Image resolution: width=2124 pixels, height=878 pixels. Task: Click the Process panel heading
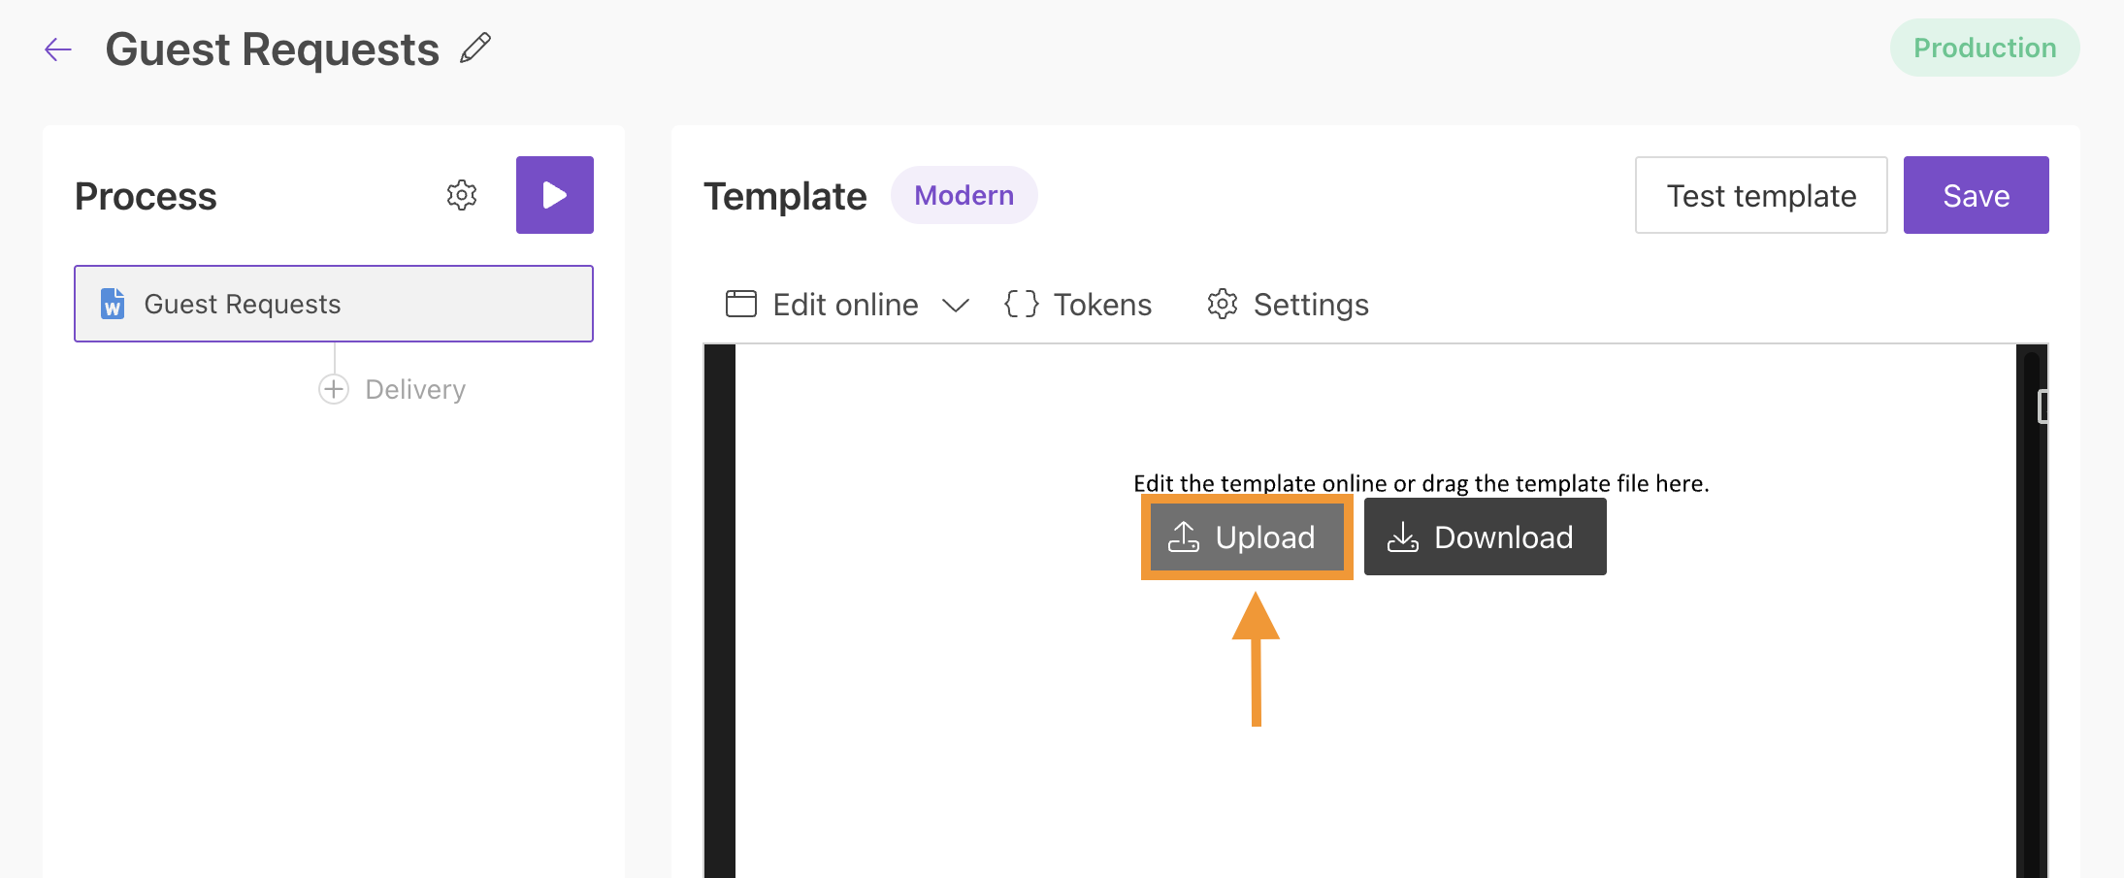pyautogui.click(x=146, y=195)
